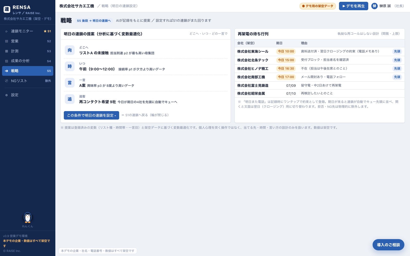Click the 時 proposal icon
This screenshot has height=256, width=410.
pyautogui.click(x=70, y=67)
